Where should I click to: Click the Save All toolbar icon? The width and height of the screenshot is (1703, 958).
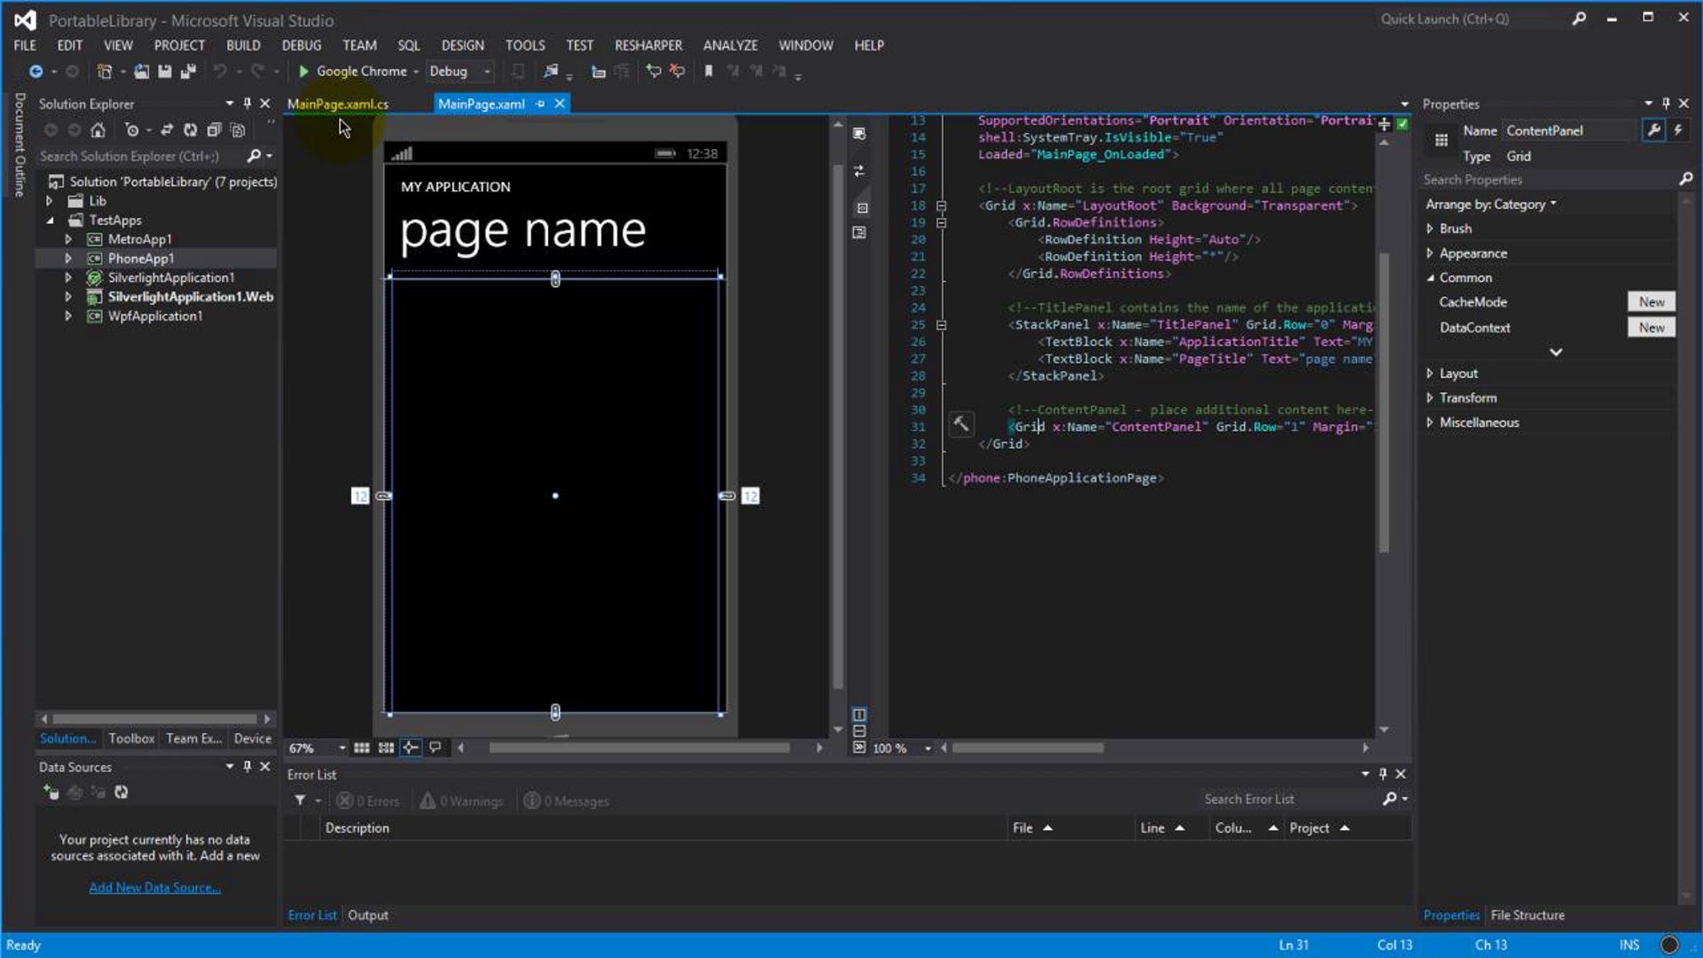click(x=188, y=71)
